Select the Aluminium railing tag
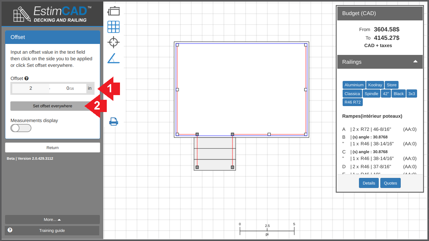 pyautogui.click(x=354, y=85)
